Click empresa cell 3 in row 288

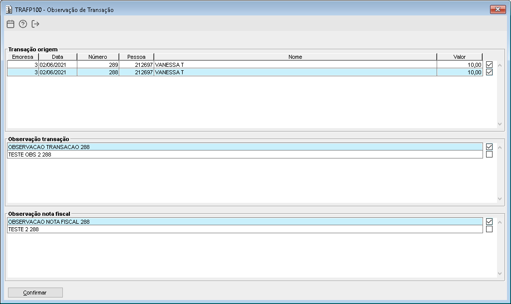[x=23, y=72]
